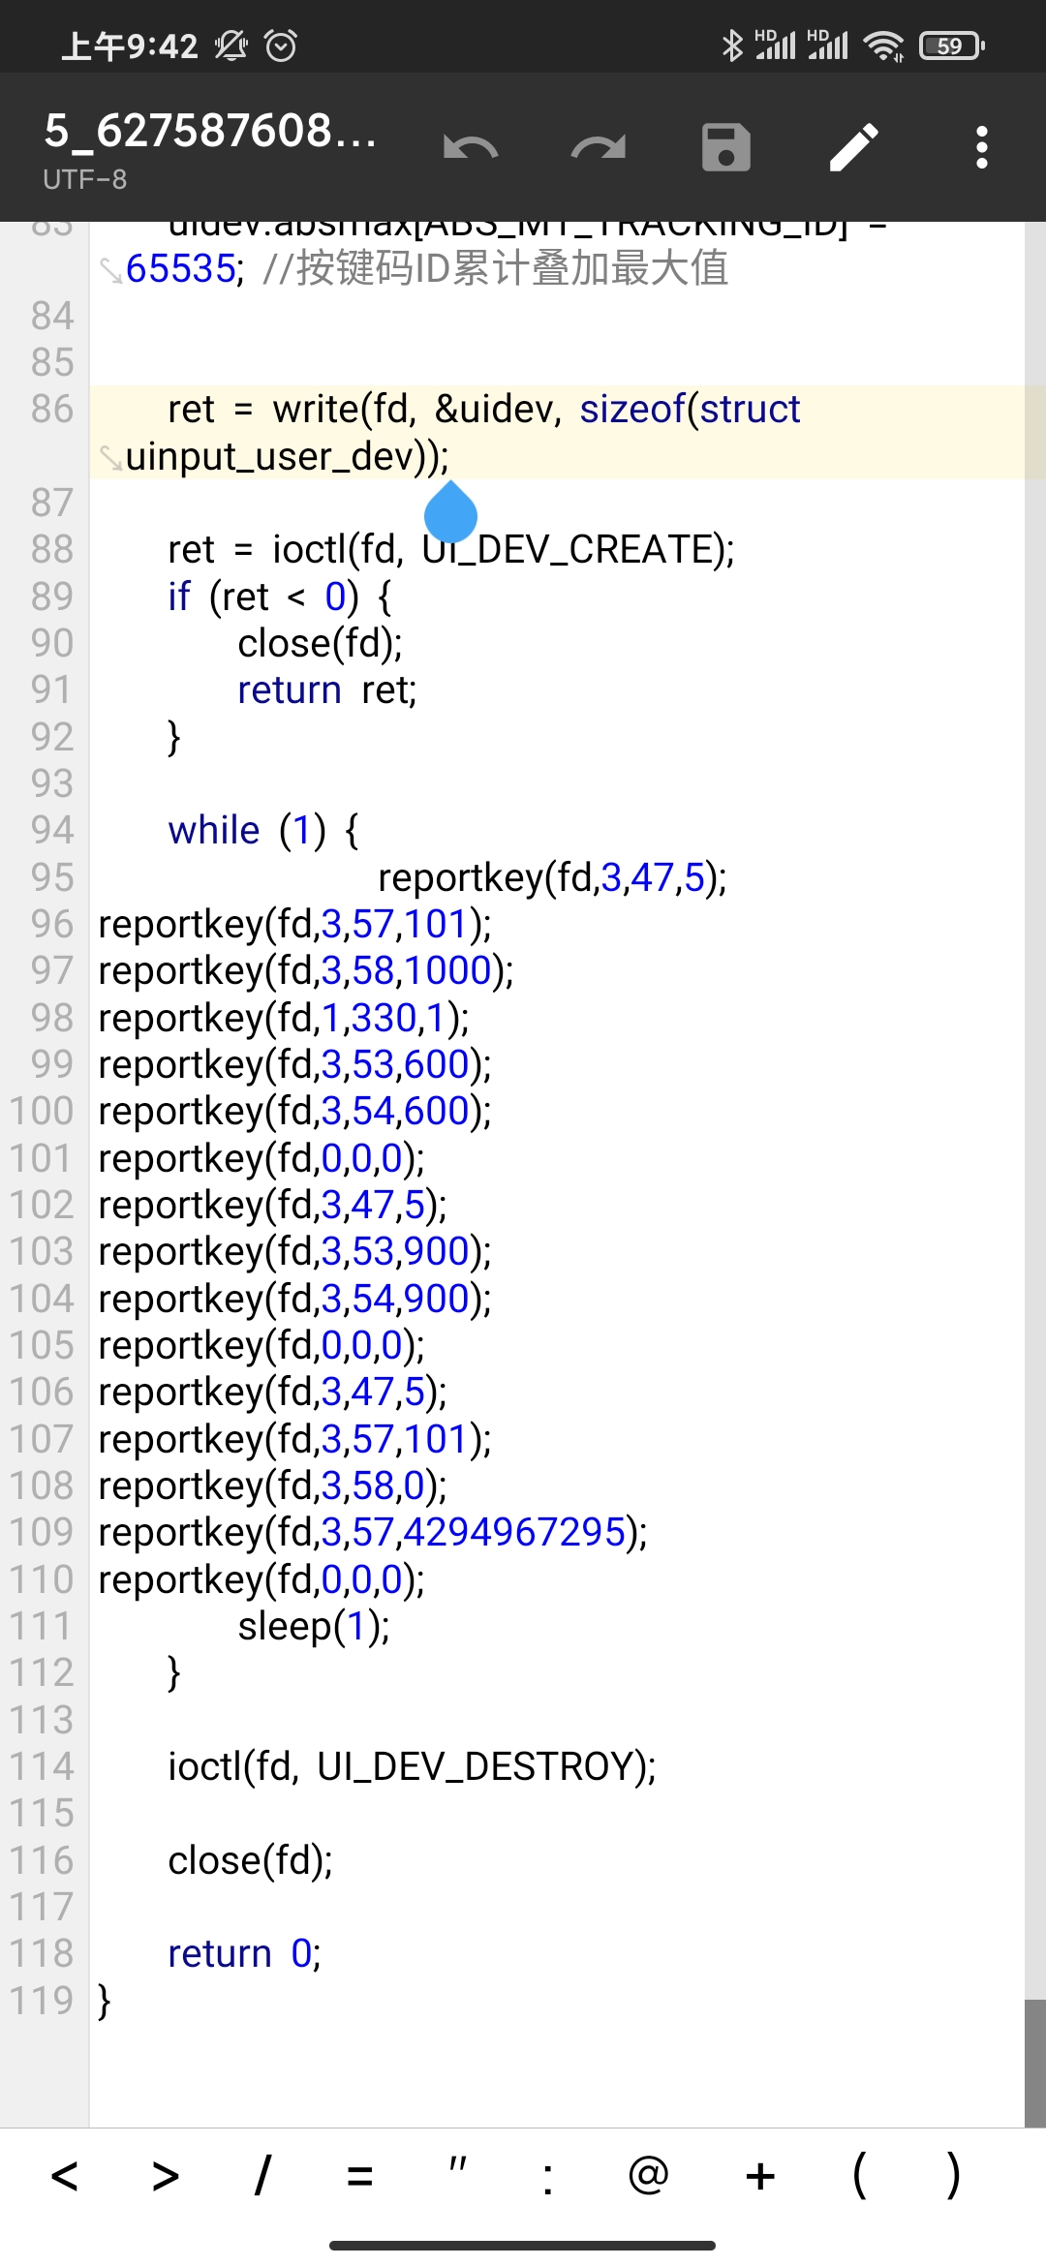Viewport: 1046px width, 2266px height.
Task: Insert the plus sign symbol
Action: coord(760,2177)
